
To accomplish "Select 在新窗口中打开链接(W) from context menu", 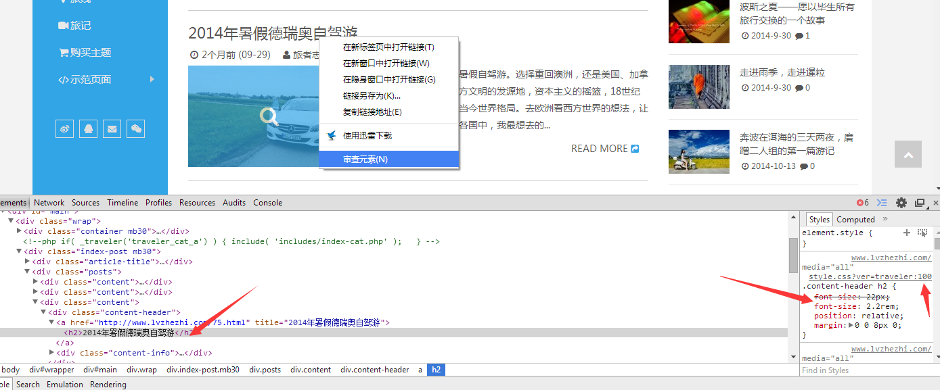I will click(x=388, y=64).
